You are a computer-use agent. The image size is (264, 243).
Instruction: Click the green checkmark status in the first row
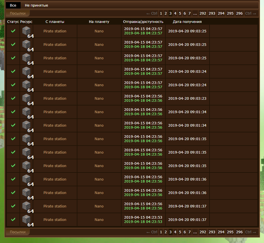pos(13,31)
